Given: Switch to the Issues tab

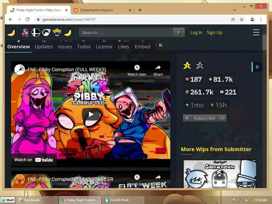Looking at the screenshot, I should [x=65, y=47].
